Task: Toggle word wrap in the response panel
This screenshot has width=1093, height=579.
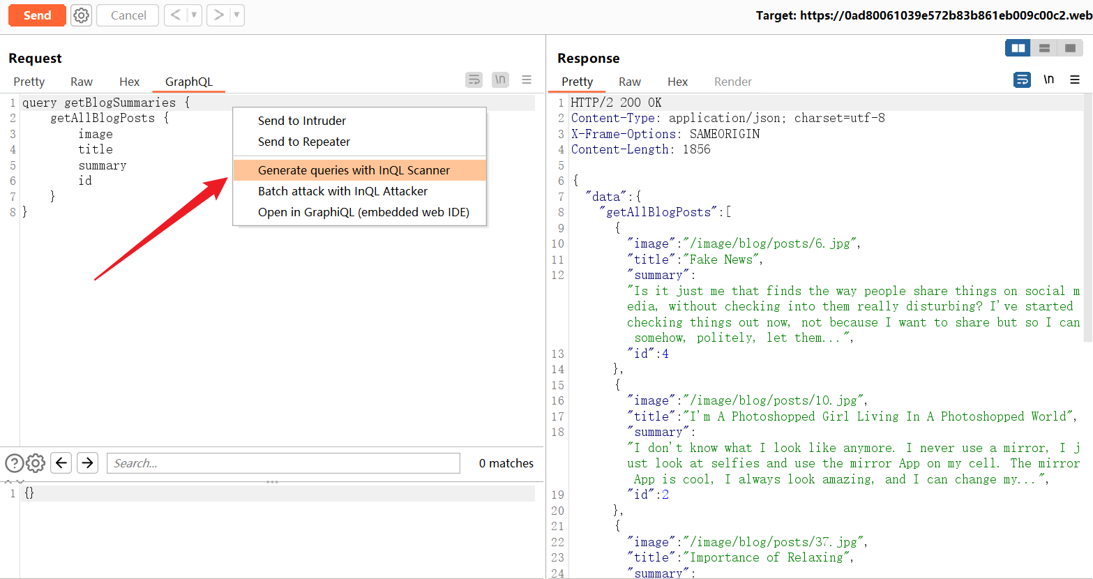Action: (1022, 80)
